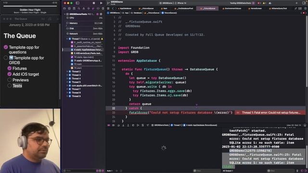The height and width of the screenshot is (173, 308).
Task: Open the report navigator icon
Action: (x=103, y=9)
